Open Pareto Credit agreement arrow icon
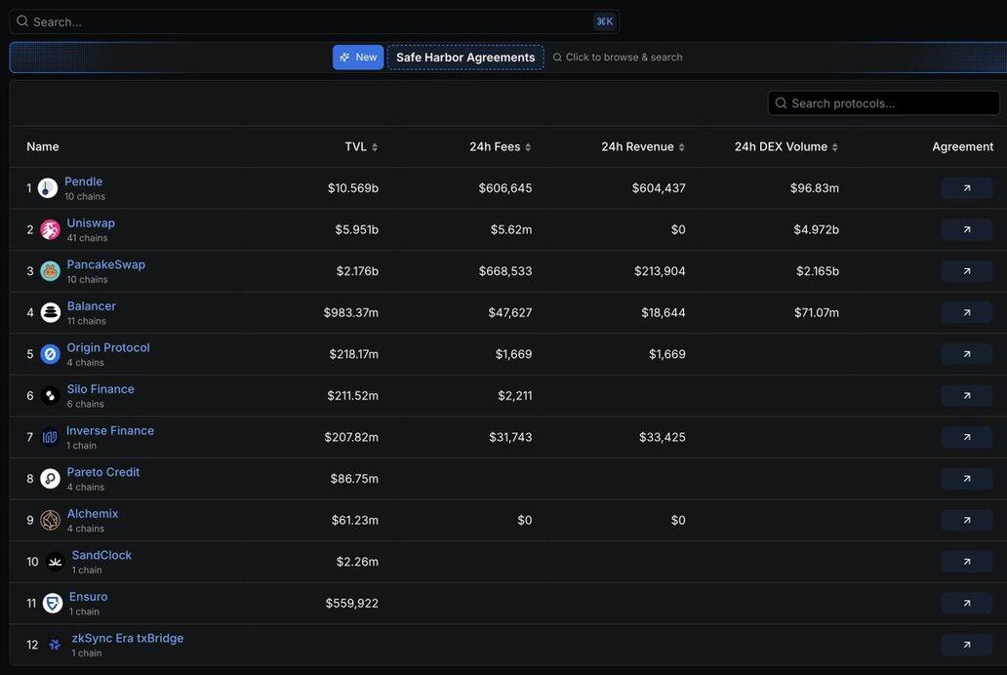Screen dimensions: 1007x675 pyautogui.click(x=967, y=479)
